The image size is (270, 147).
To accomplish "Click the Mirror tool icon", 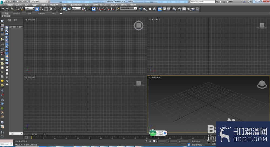I will click(x=140, y=9).
